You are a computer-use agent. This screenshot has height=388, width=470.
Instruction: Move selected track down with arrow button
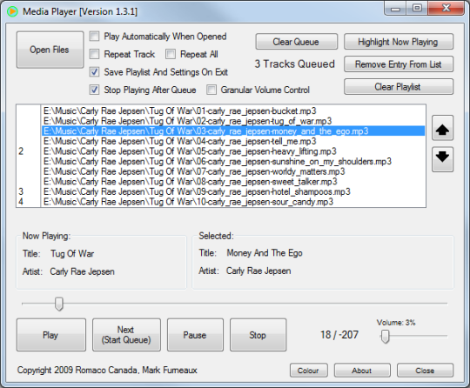(442, 159)
